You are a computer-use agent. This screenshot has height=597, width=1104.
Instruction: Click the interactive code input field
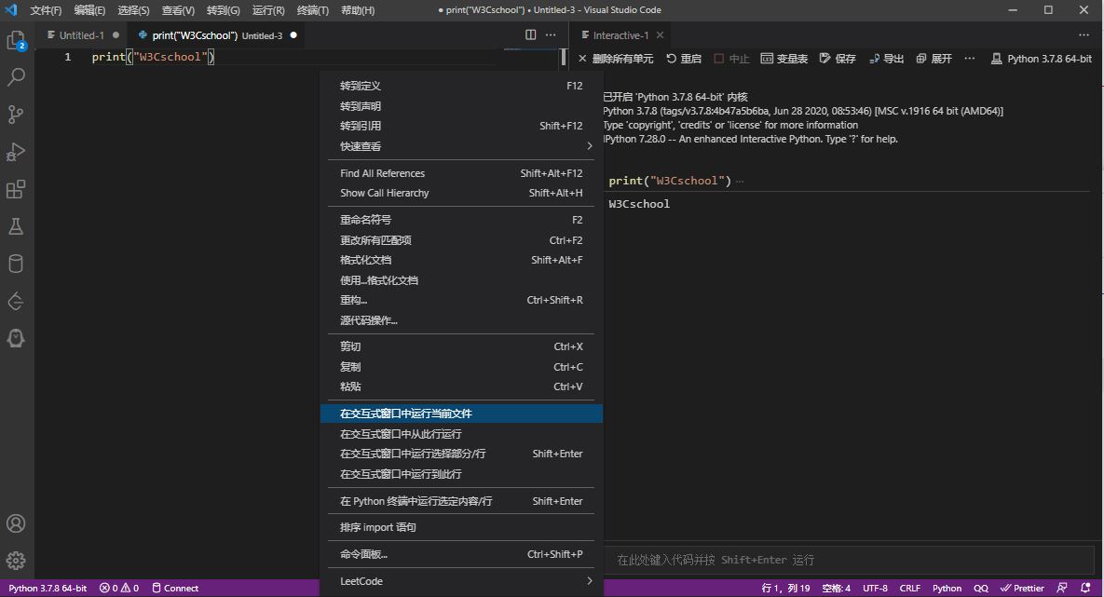[850, 560]
